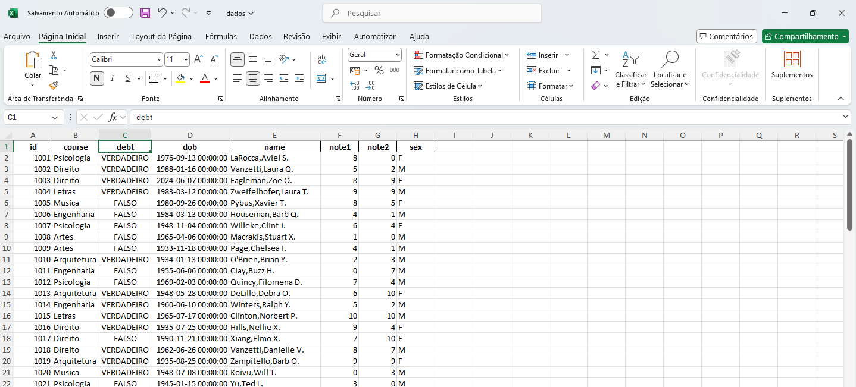Open the Dados ribbon tab
The width and height of the screenshot is (856, 387).
pyautogui.click(x=261, y=36)
